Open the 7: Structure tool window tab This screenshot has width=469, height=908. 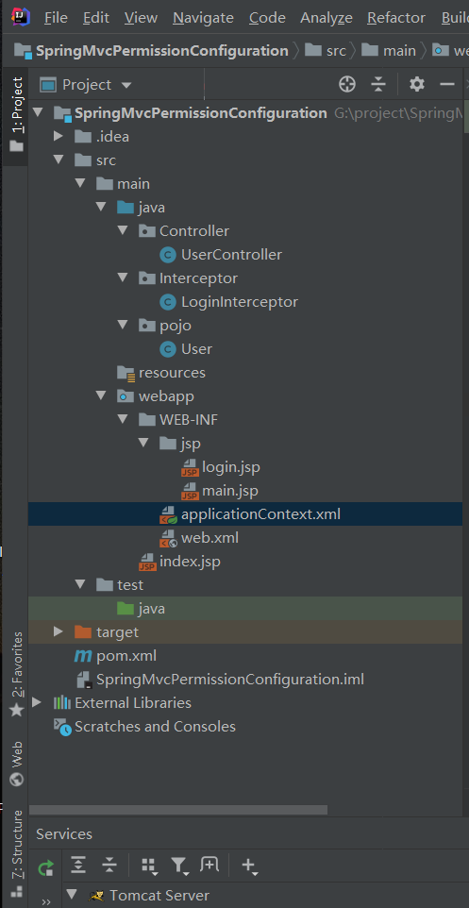(17, 852)
